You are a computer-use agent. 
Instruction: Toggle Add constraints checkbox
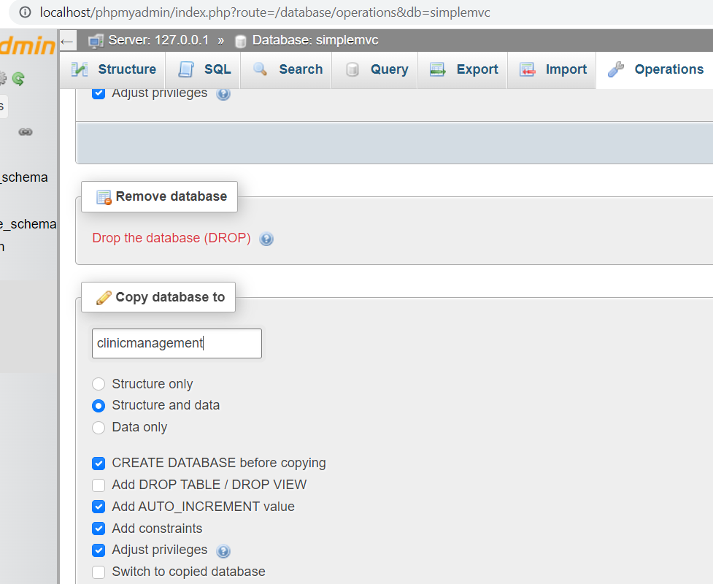point(99,529)
